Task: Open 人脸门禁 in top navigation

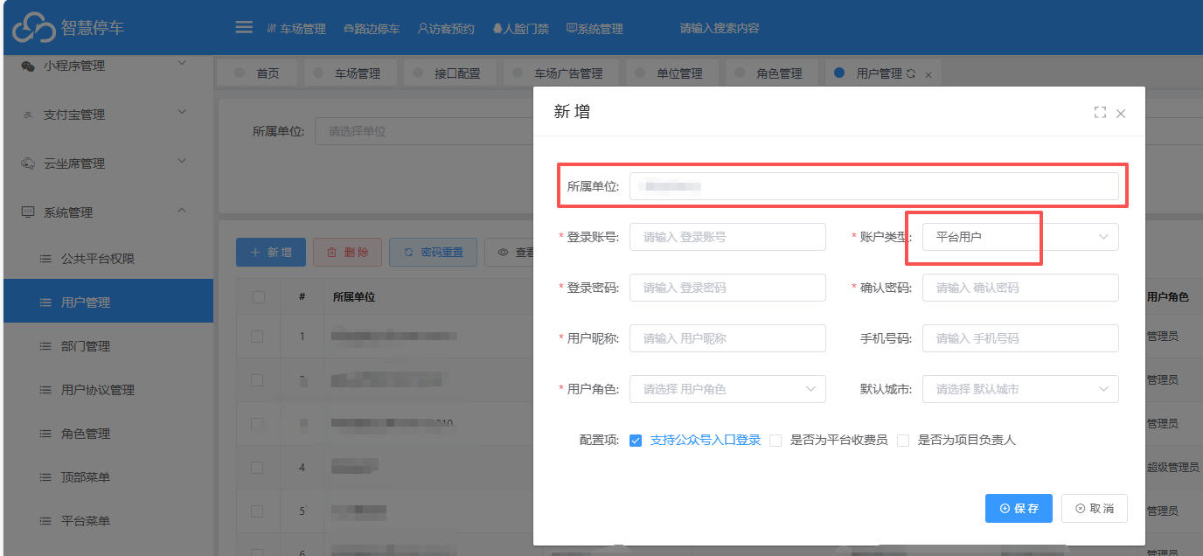Action: [520, 29]
